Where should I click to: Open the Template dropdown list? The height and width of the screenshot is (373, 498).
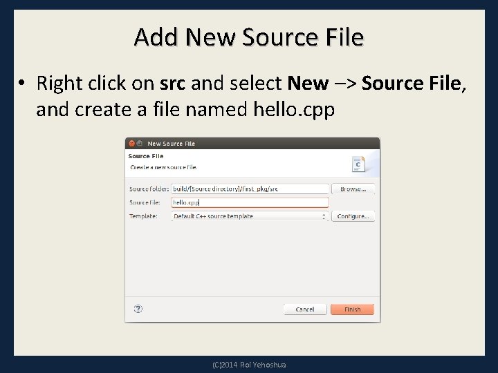250,216
